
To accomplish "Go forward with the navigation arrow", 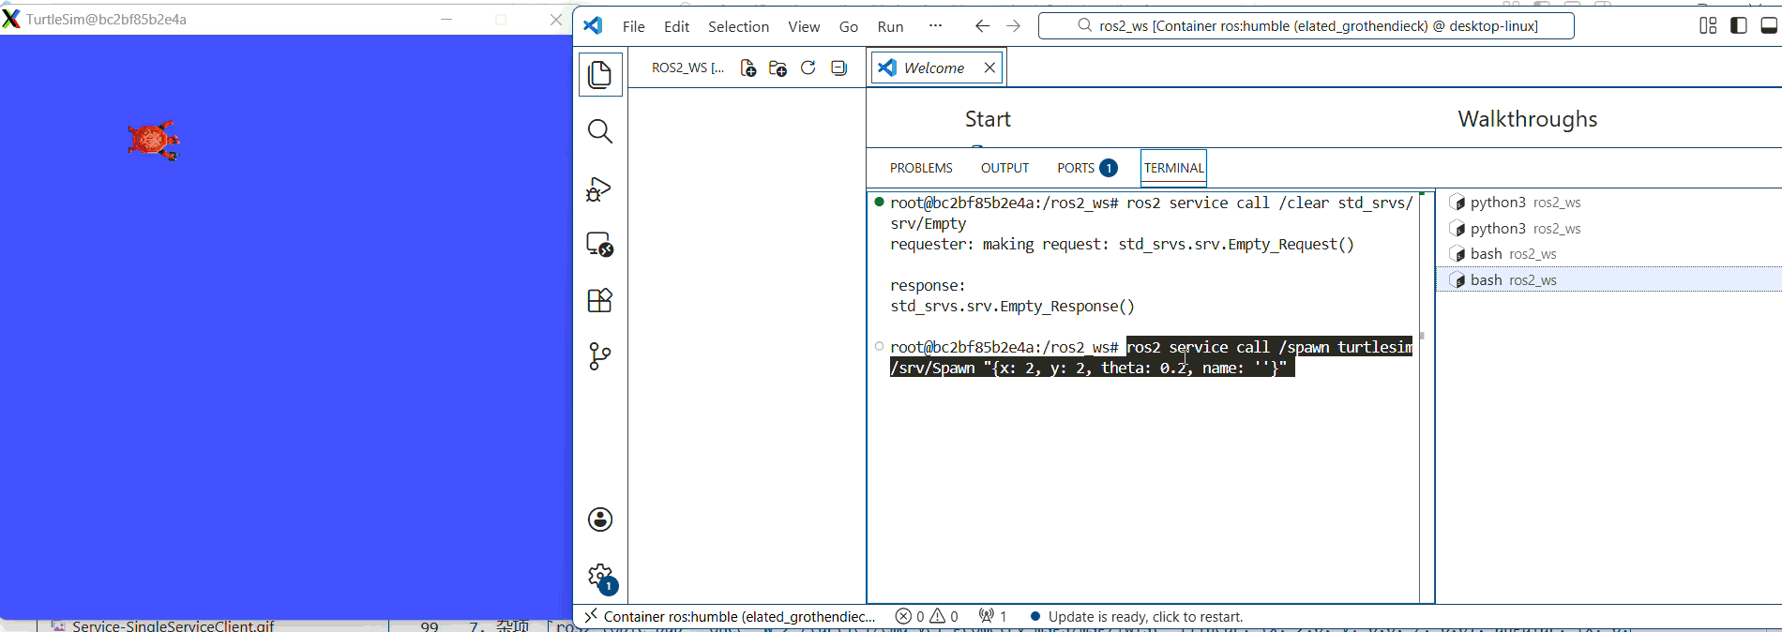I will click(1014, 26).
